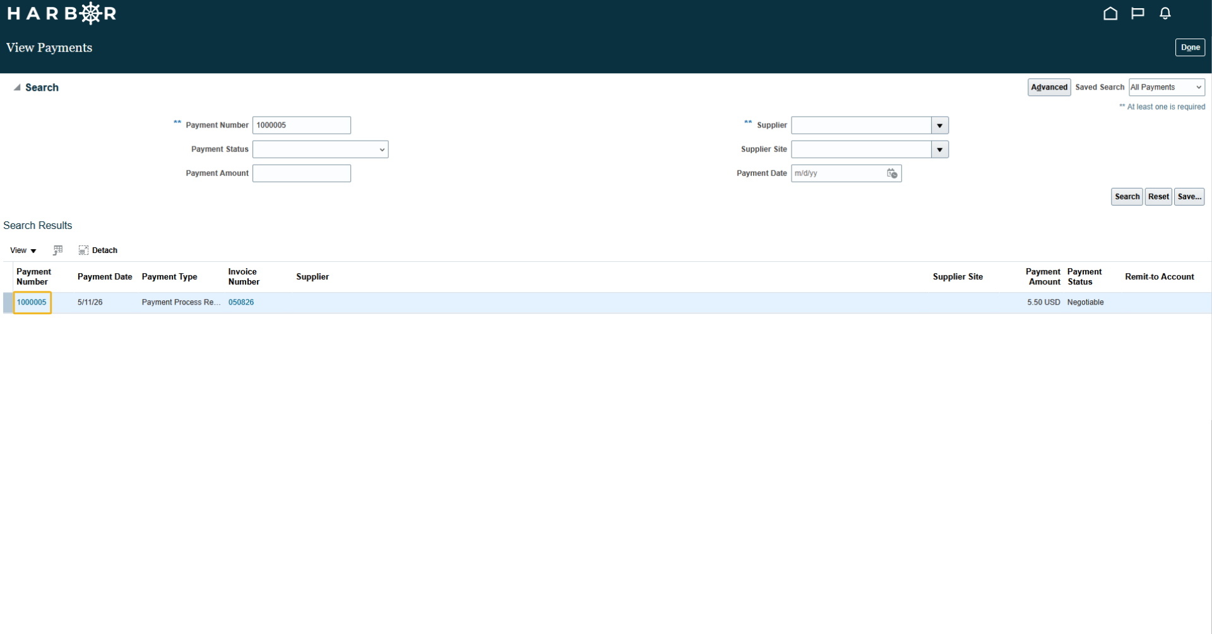
Task: Expand the Supplier dropdown arrow
Action: (940, 126)
